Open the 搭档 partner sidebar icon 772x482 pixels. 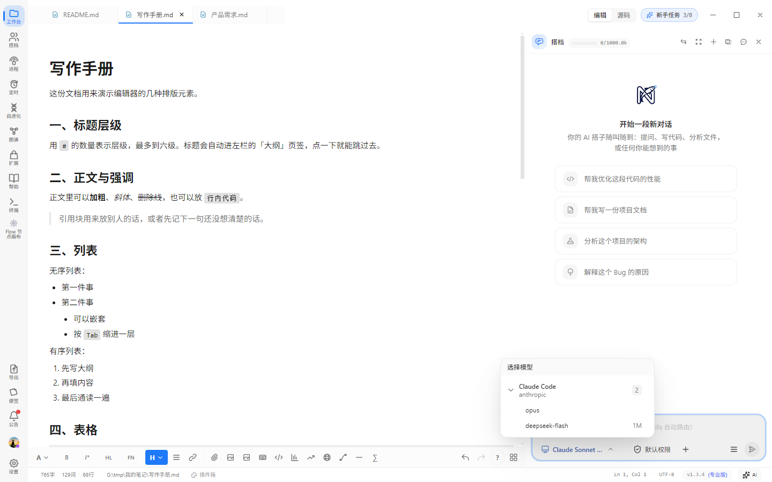pos(14,40)
